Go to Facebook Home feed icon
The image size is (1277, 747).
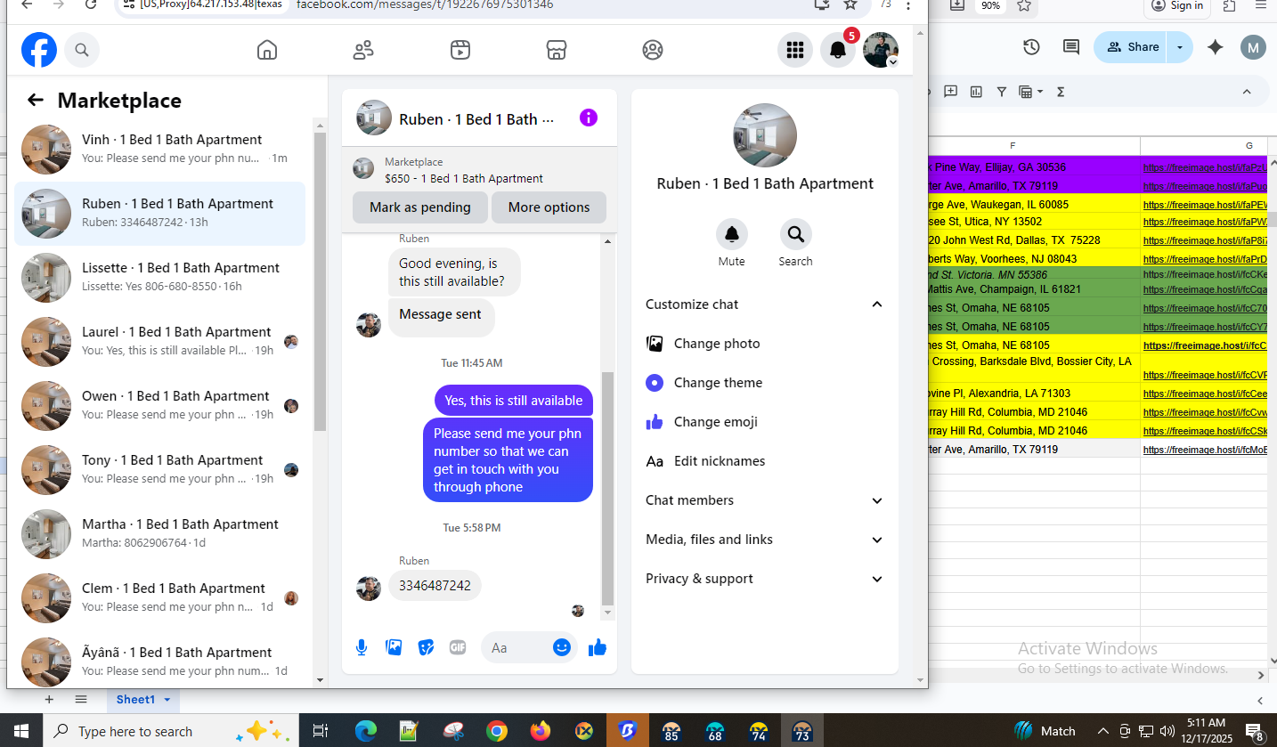[x=267, y=50]
